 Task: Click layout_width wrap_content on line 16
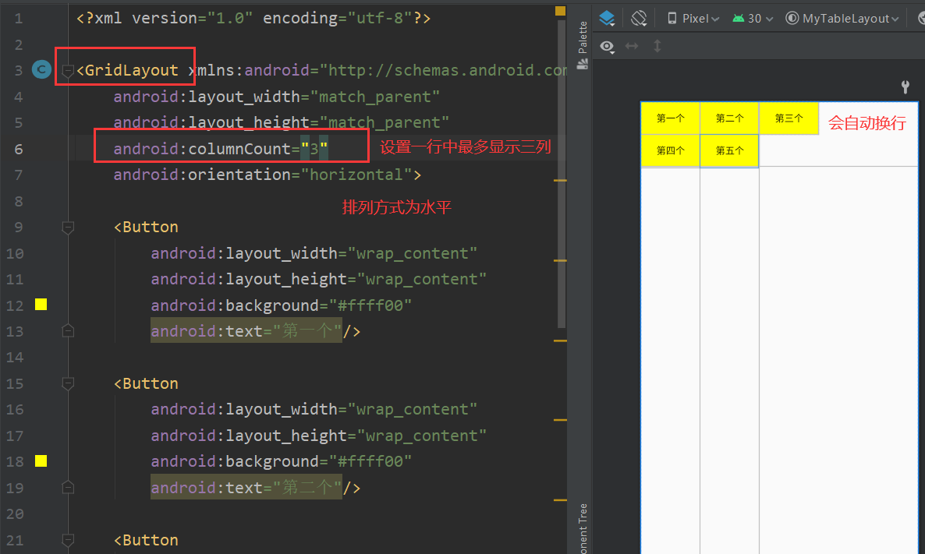coord(314,409)
